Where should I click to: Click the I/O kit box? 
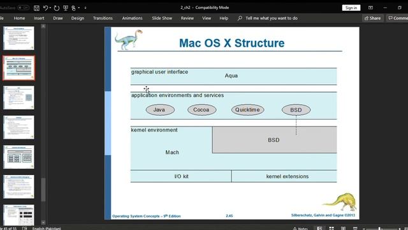[x=181, y=176]
